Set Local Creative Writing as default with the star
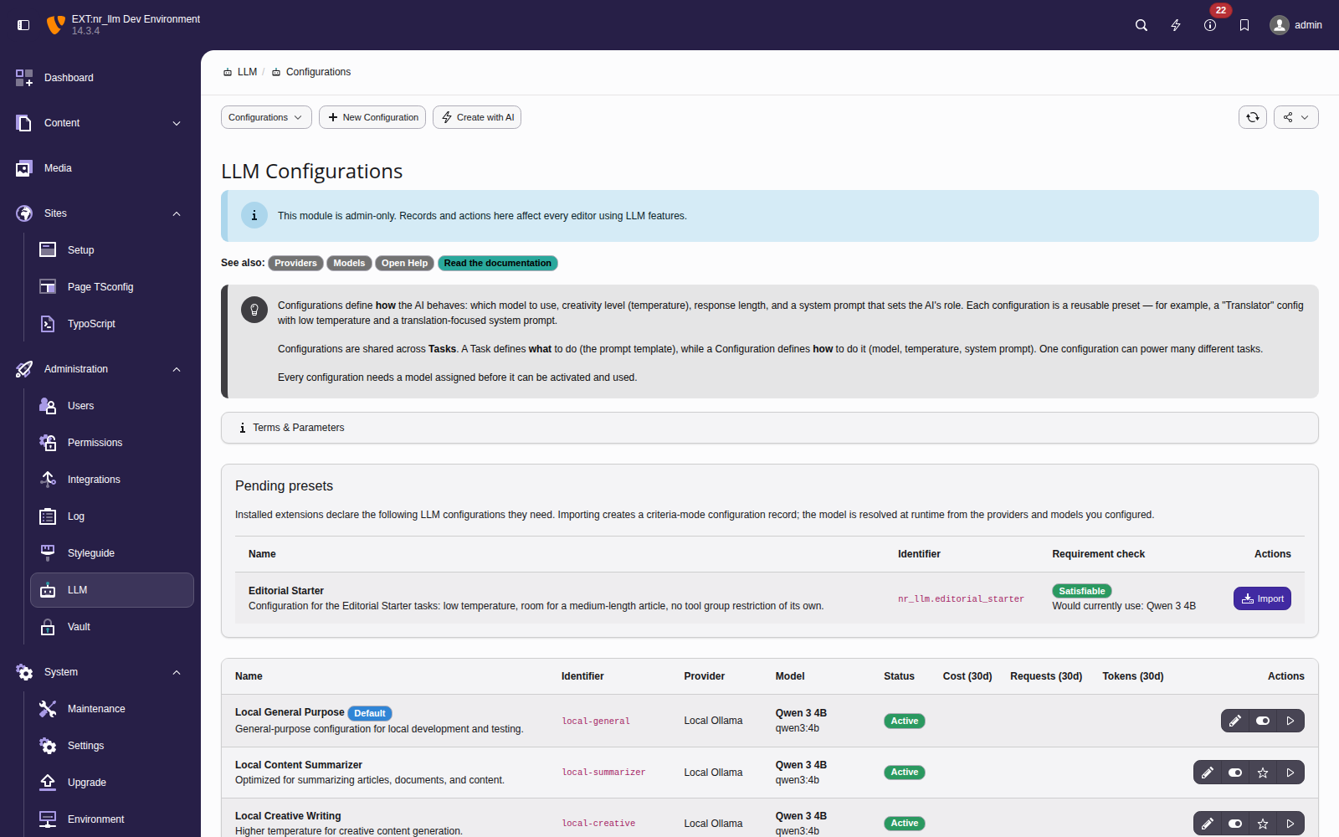The image size is (1339, 837). tap(1263, 824)
